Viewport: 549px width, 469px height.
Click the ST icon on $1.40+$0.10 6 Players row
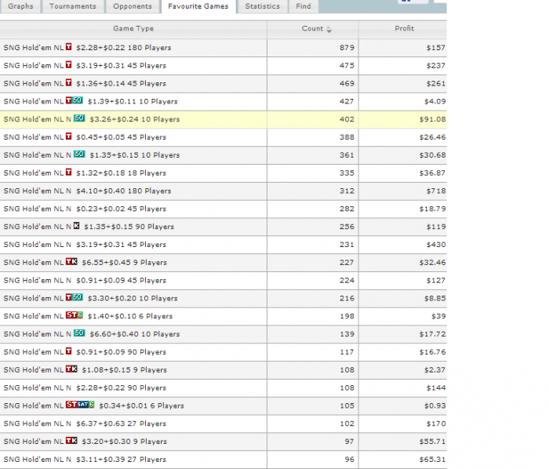click(72, 315)
